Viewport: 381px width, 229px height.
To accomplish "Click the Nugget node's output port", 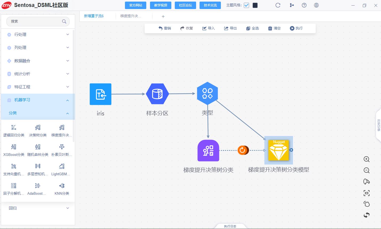I will 291,150.
